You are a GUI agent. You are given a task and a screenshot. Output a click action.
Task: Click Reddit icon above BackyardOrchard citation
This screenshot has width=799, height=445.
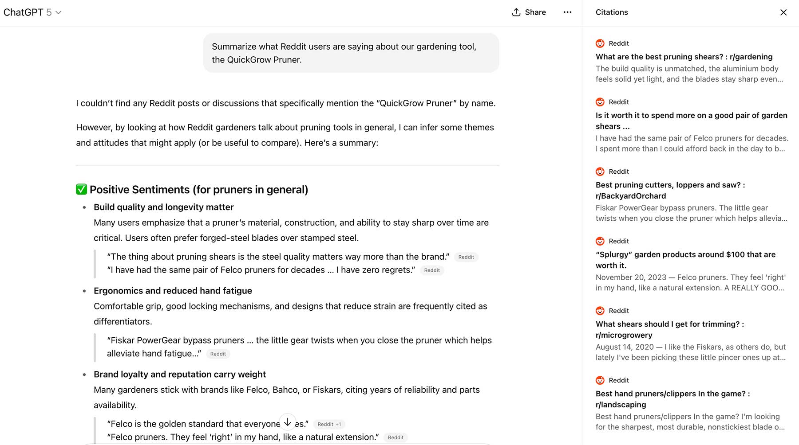(600, 172)
